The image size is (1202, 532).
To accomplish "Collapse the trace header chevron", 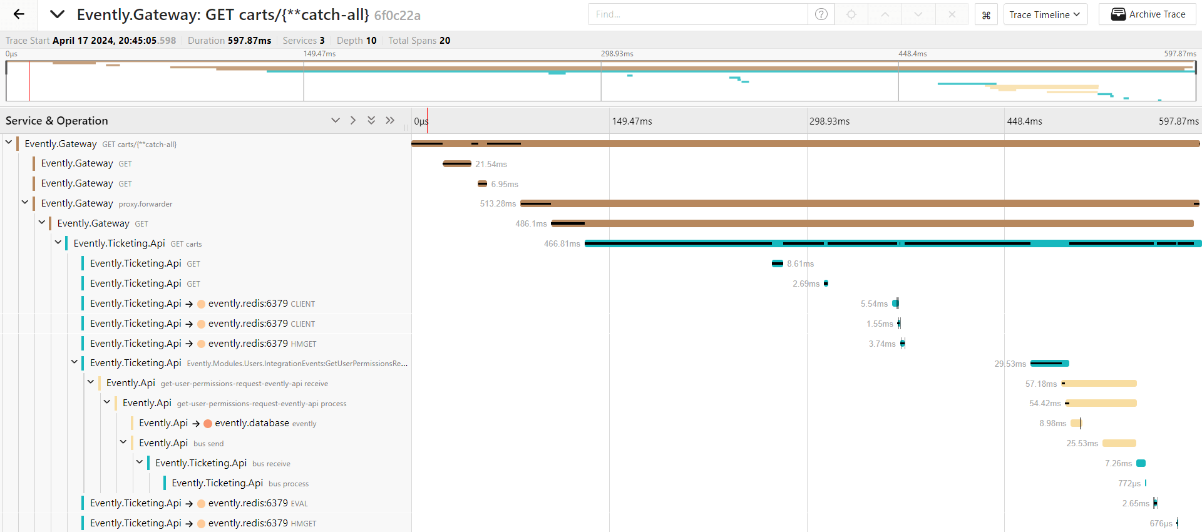I will tap(57, 14).
